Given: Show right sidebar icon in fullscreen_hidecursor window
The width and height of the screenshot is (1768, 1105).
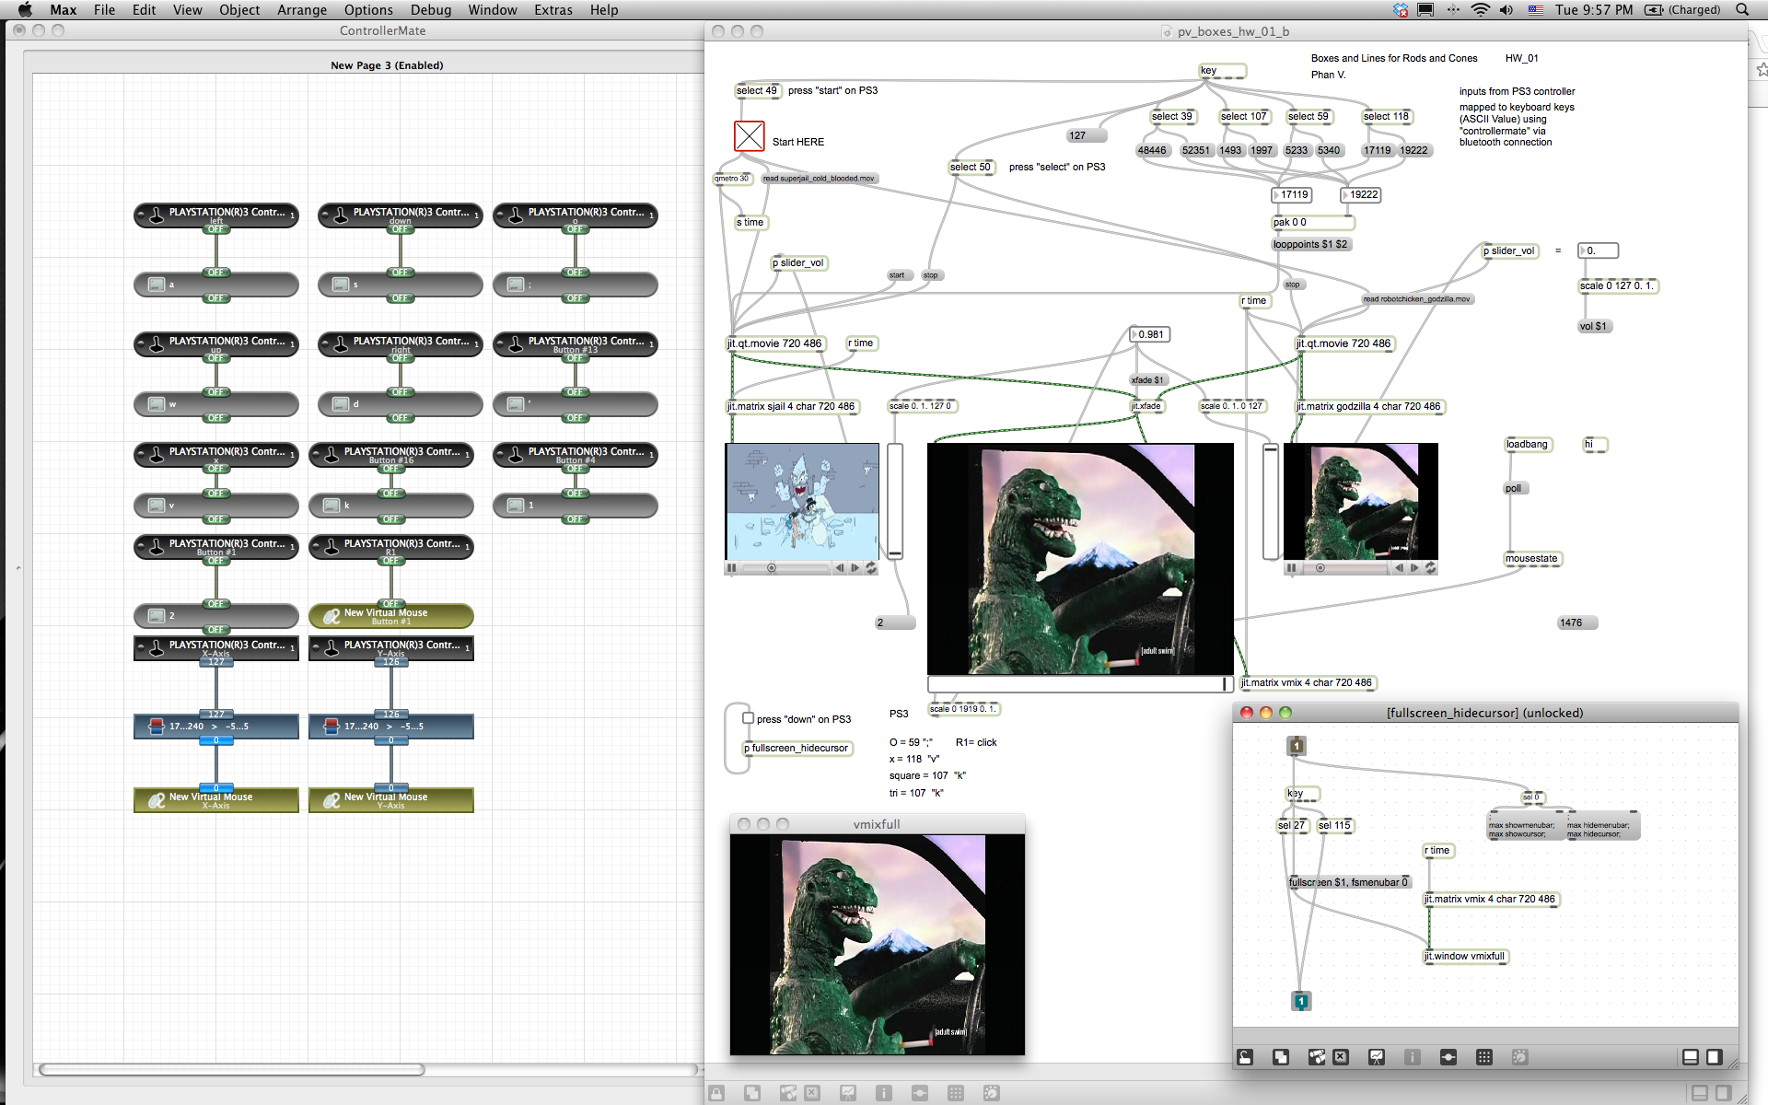Looking at the screenshot, I should pyautogui.click(x=1715, y=1057).
